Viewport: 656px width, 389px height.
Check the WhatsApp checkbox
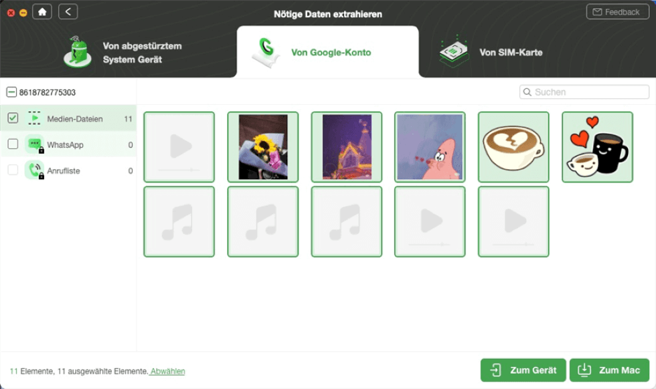pos(13,144)
